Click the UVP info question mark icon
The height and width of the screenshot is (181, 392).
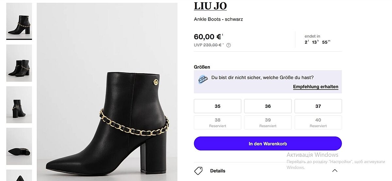tap(229, 45)
